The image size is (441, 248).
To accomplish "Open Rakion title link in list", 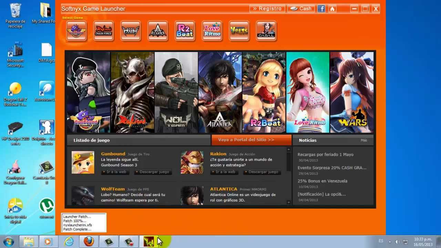I will click(x=218, y=154).
